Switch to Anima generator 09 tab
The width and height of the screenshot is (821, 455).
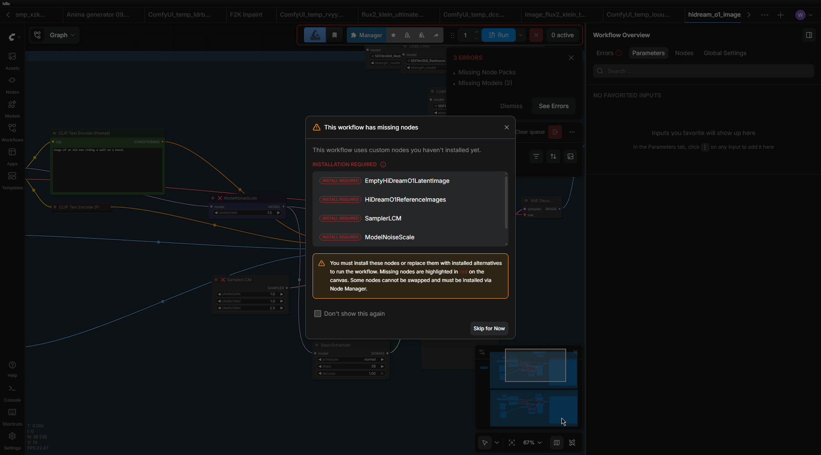pos(97,15)
